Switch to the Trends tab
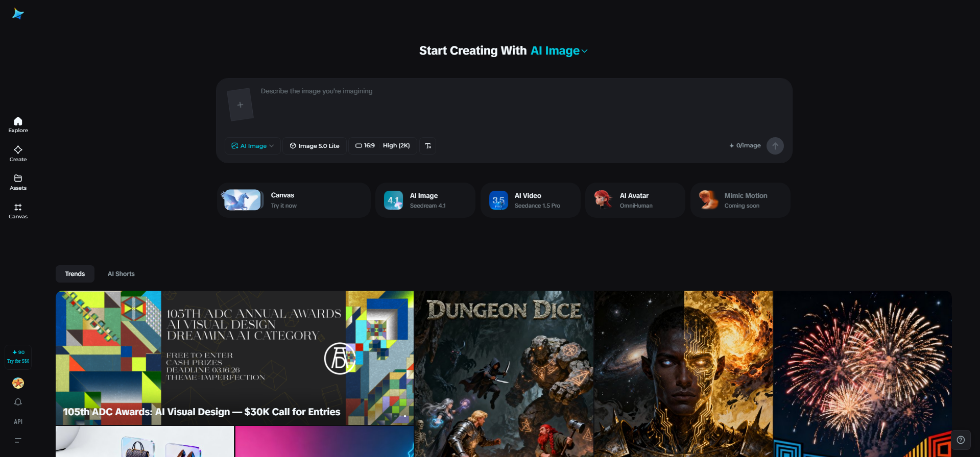980x457 pixels. point(75,274)
